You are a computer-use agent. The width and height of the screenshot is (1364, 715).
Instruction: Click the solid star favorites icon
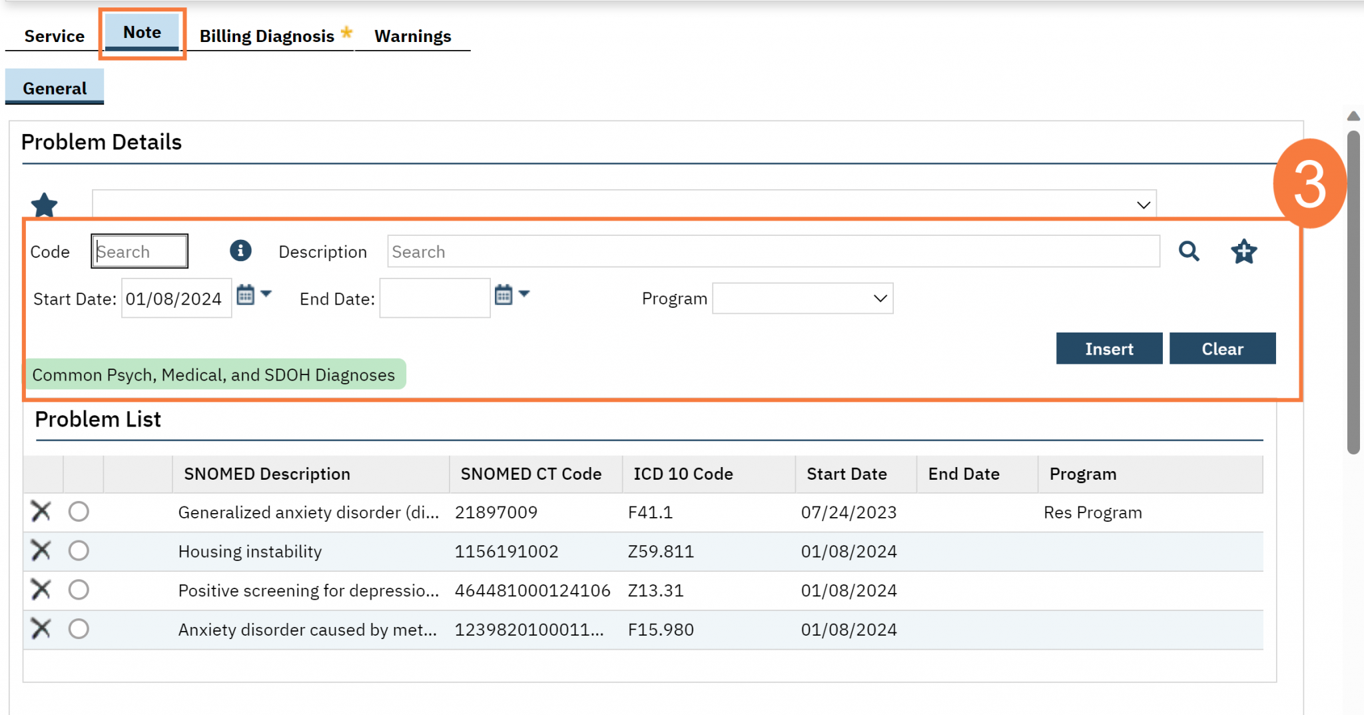click(44, 205)
